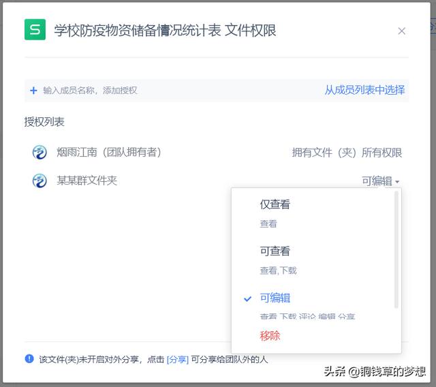Click the green S spreadsheet file icon
436x387 pixels.
(35, 29)
